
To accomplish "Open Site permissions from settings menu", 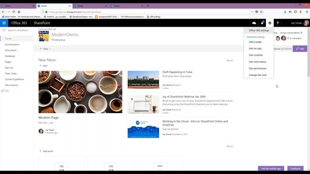I will click(x=257, y=69).
